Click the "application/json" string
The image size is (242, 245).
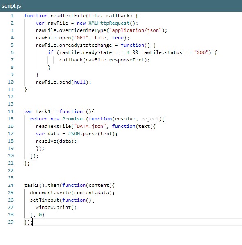pos(135,30)
